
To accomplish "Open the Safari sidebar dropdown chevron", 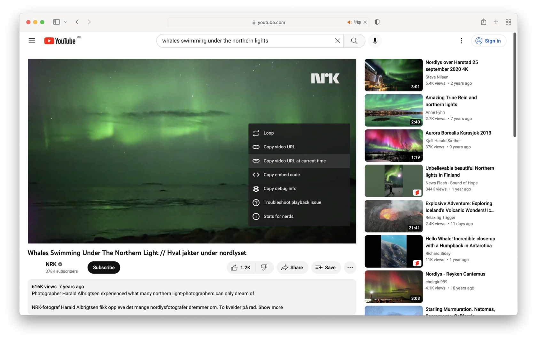I will point(66,22).
